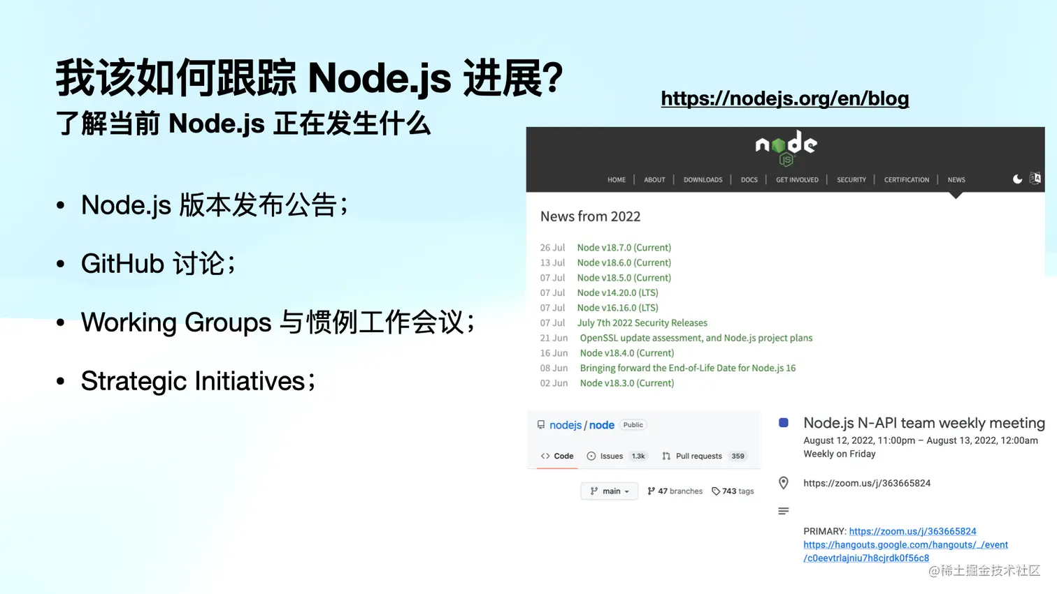This screenshot has height=594, width=1057.
Task: Expand the main branch dropdown
Action: coord(609,491)
